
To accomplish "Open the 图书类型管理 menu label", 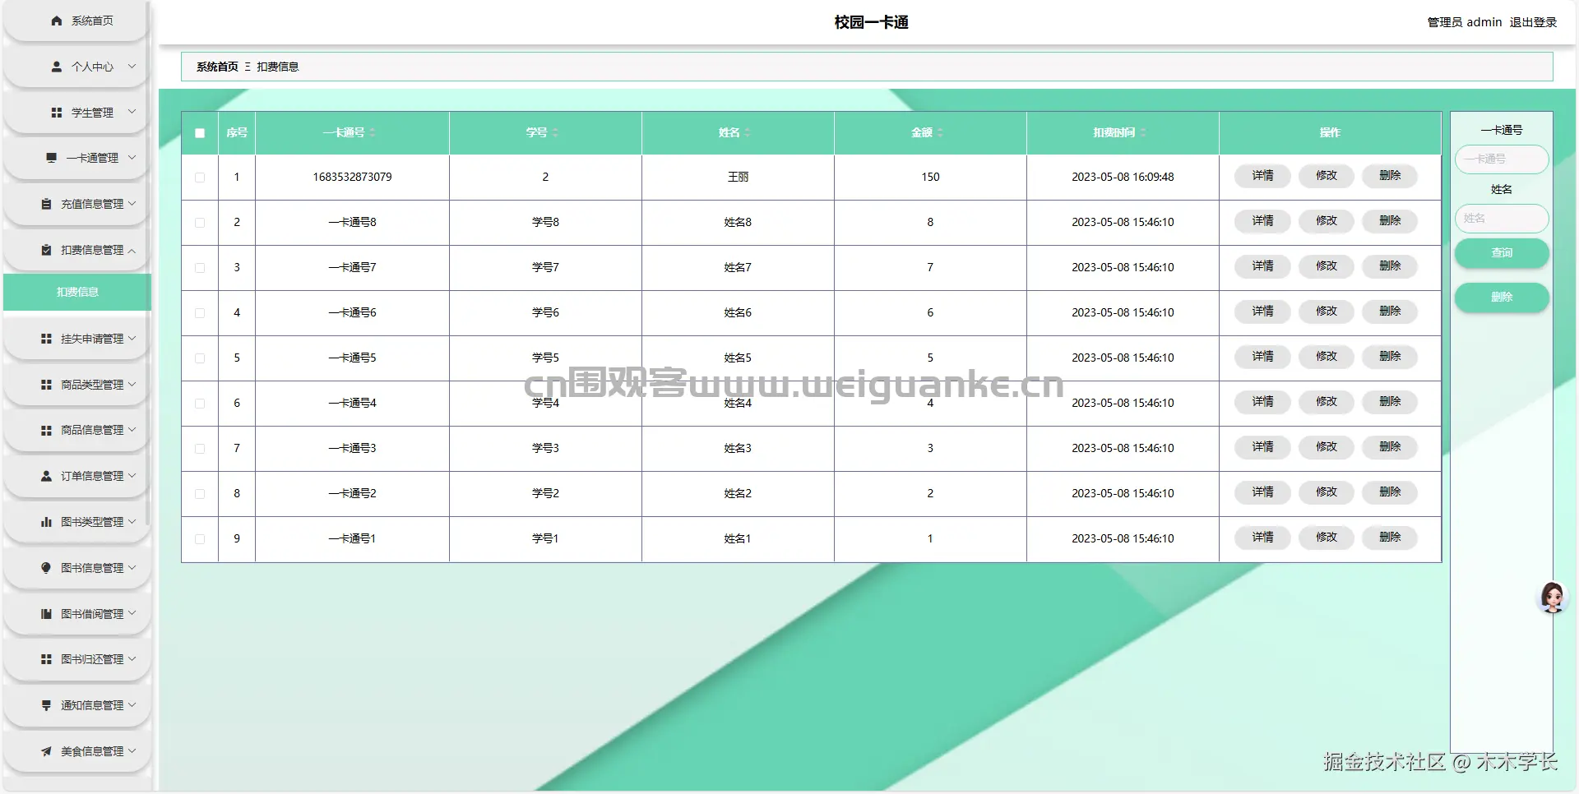I will tap(92, 522).
